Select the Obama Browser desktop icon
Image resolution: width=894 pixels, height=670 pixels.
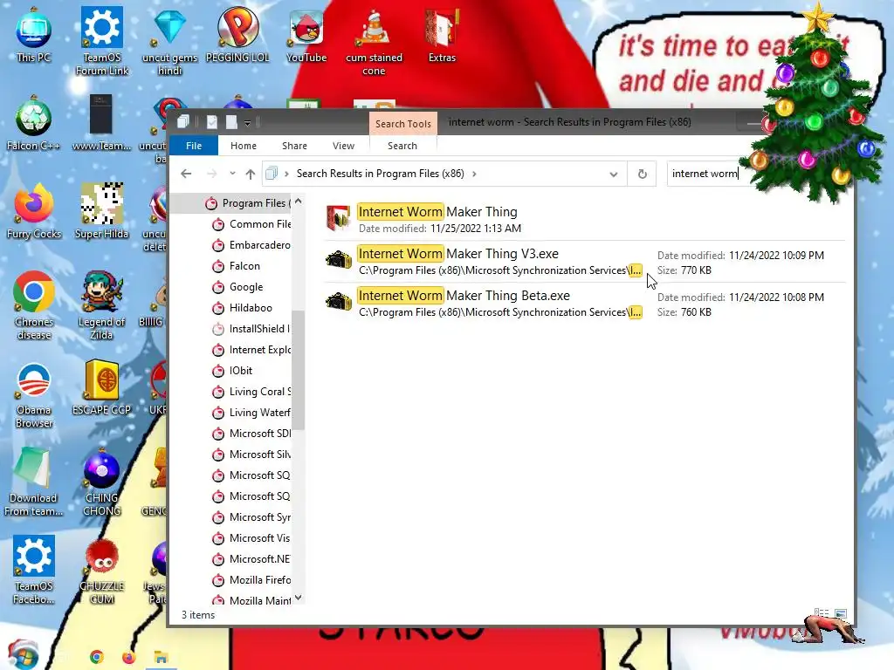coord(34,395)
